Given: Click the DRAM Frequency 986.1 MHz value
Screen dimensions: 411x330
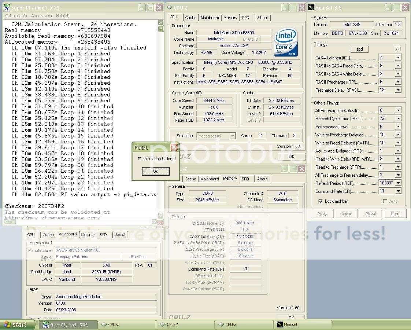Looking at the screenshot, I should point(245,223).
